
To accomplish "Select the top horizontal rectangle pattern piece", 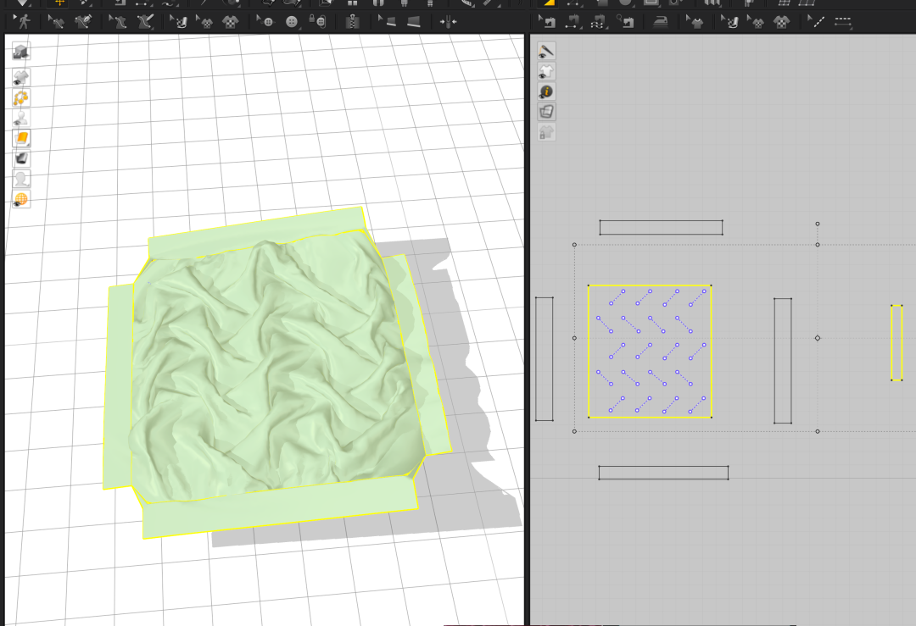I will [661, 228].
